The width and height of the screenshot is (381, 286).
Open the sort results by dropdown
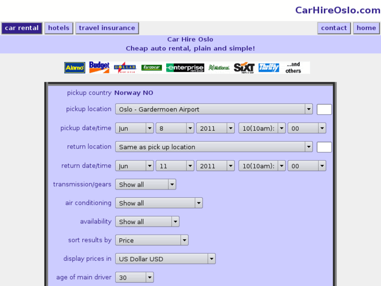pyautogui.click(x=152, y=240)
